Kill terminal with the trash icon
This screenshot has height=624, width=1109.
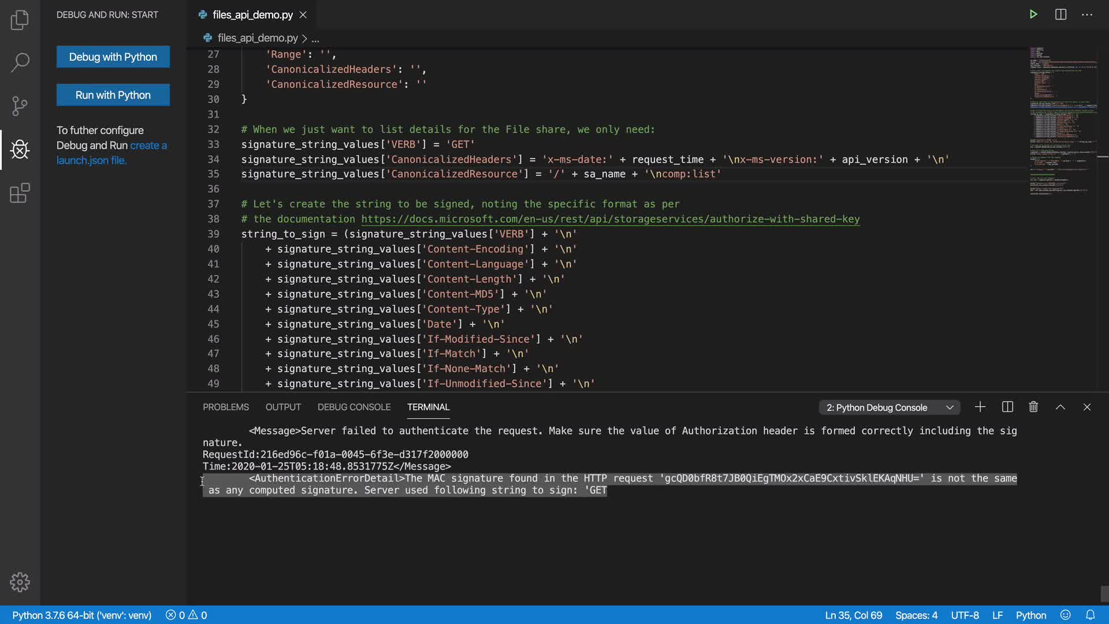[1033, 407]
